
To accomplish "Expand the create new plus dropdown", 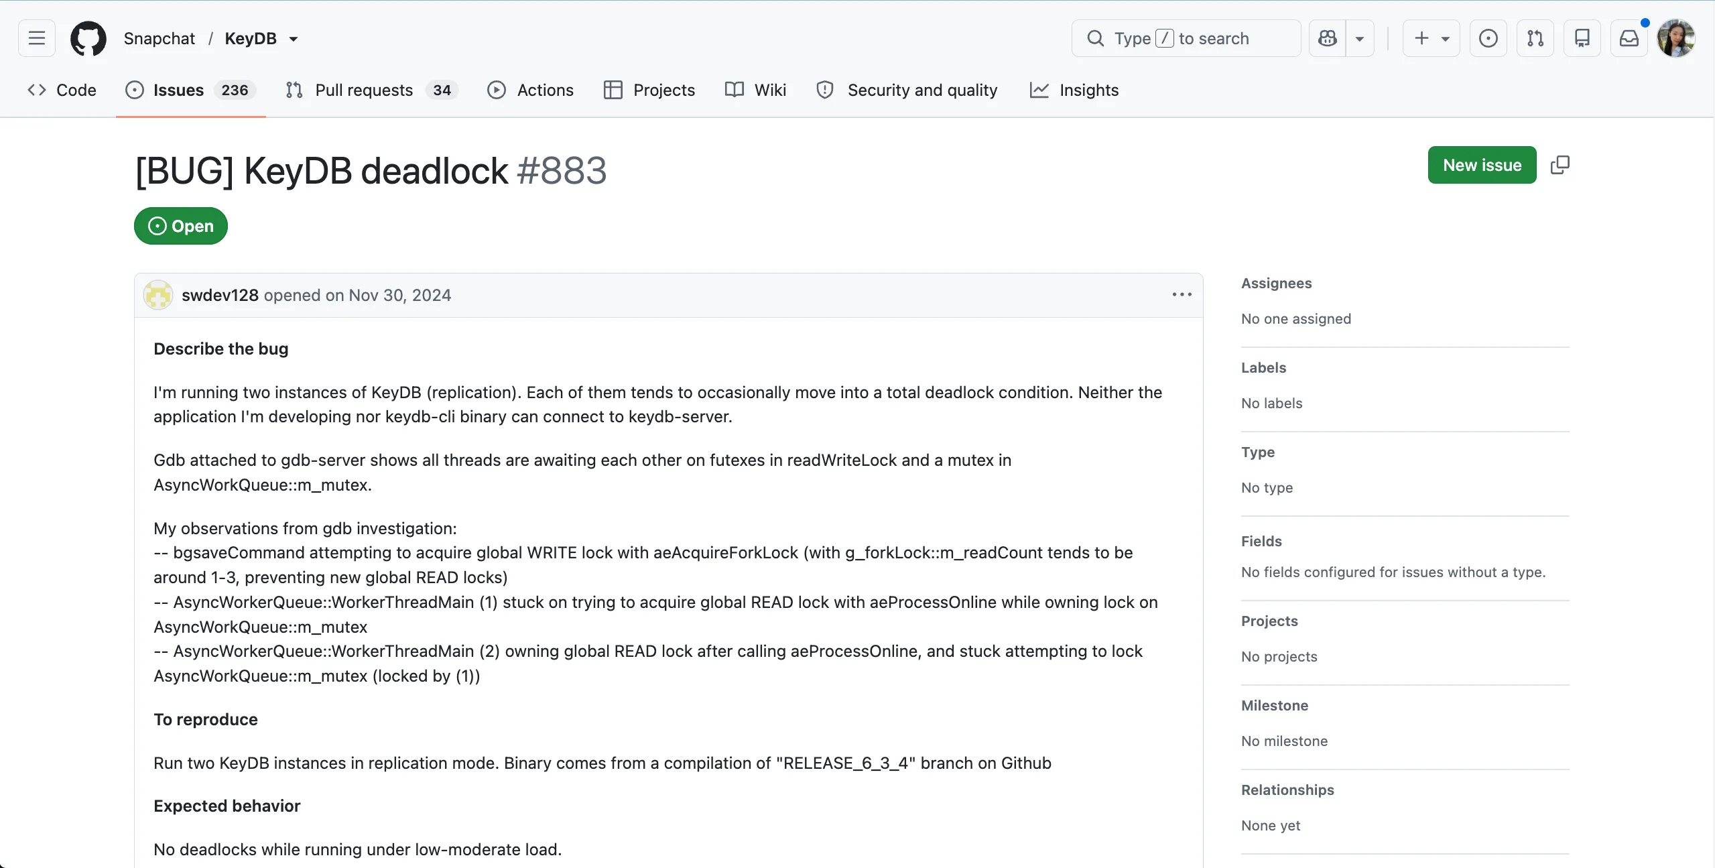I will 1431,38.
